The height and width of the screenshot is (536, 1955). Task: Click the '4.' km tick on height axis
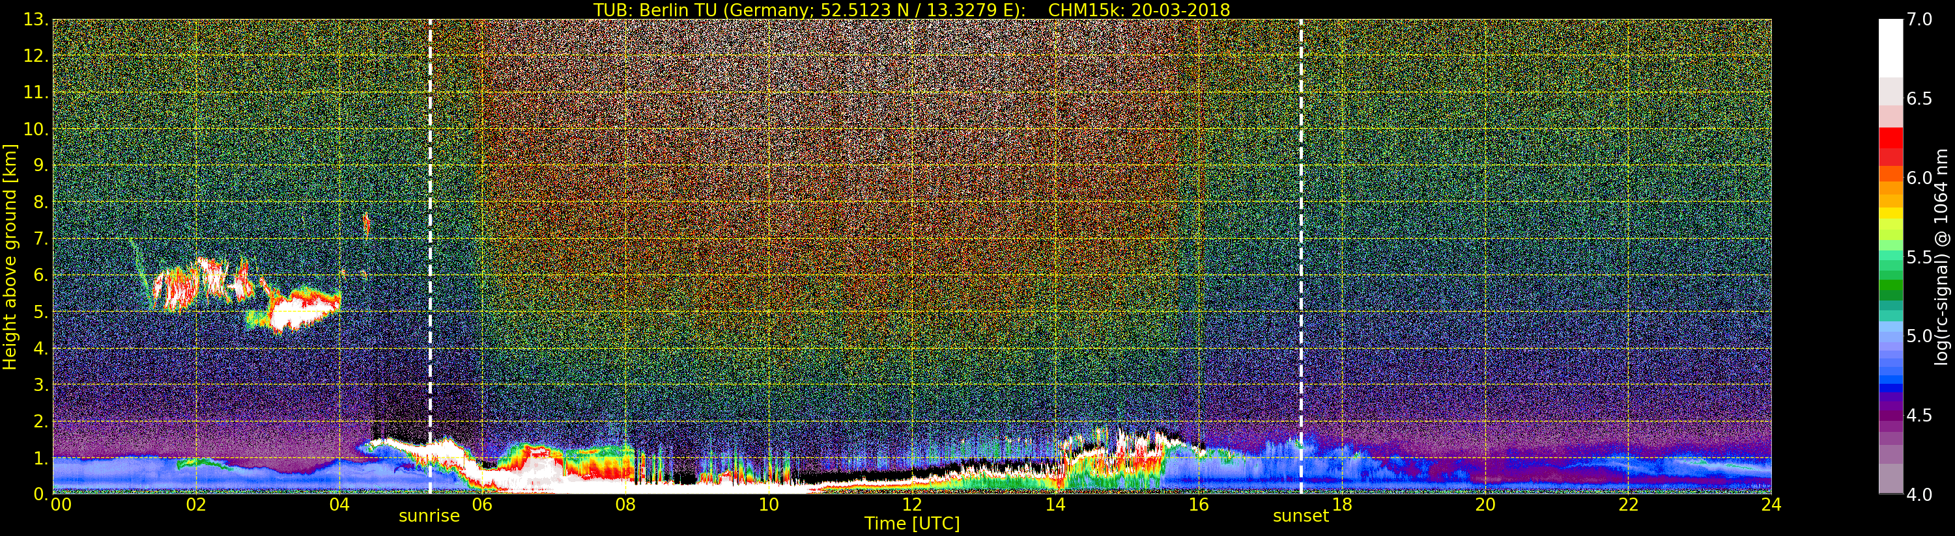point(40,348)
